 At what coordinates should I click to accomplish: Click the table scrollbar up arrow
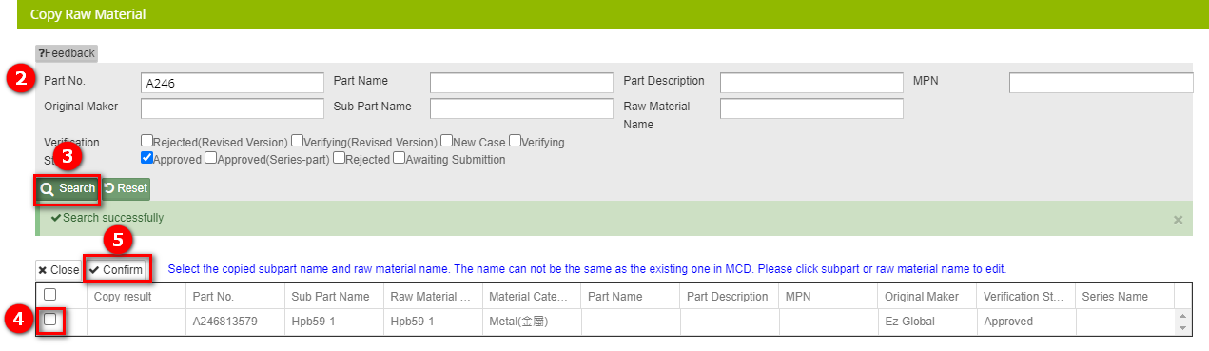(x=1183, y=316)
